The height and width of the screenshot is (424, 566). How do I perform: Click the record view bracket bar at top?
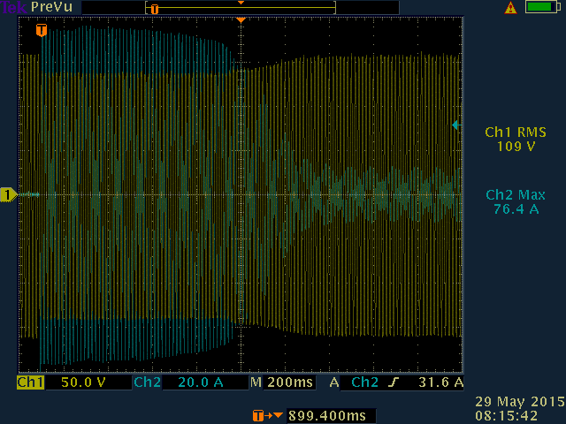(x=241, y=8)
